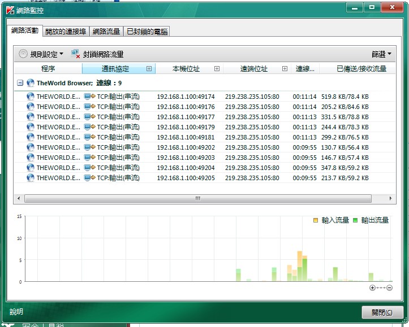Click globe icon of the 192.168.1.100:49176 row
This screenshot has height=327, width=409.
coord(31,107)
